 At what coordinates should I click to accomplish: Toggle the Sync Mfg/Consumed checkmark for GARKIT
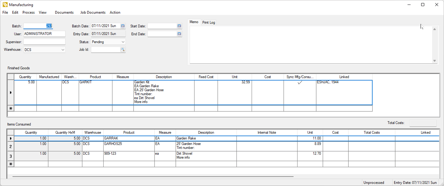point(300,82)
